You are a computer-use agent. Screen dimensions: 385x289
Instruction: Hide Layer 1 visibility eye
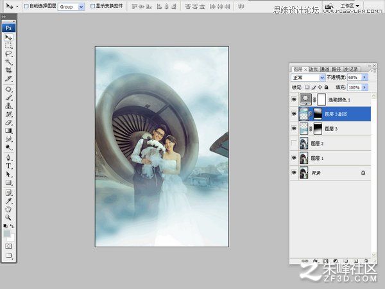click(294, 158)
